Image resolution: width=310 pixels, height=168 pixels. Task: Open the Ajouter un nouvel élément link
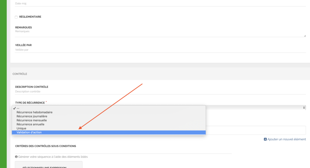(286, 139)
